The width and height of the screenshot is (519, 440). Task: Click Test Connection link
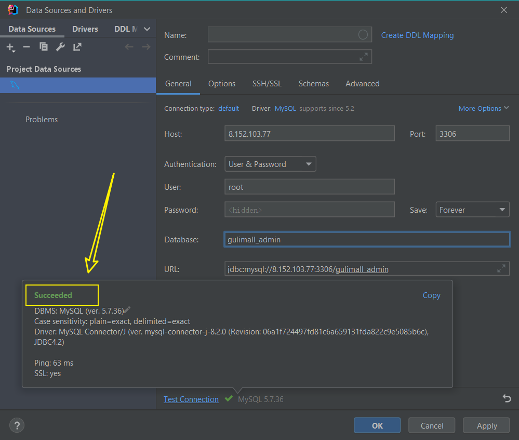[191, 399]
